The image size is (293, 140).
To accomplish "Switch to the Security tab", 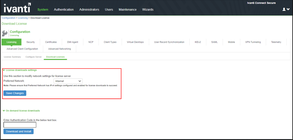I will tap(30, 42).
